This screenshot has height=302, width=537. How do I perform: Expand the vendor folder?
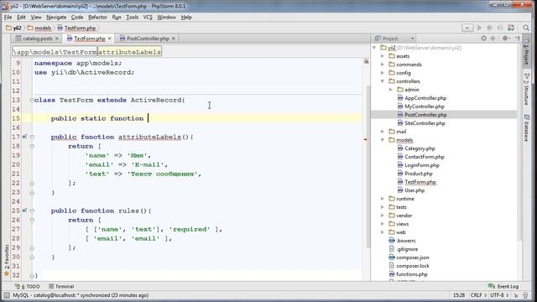pos(383,216)
